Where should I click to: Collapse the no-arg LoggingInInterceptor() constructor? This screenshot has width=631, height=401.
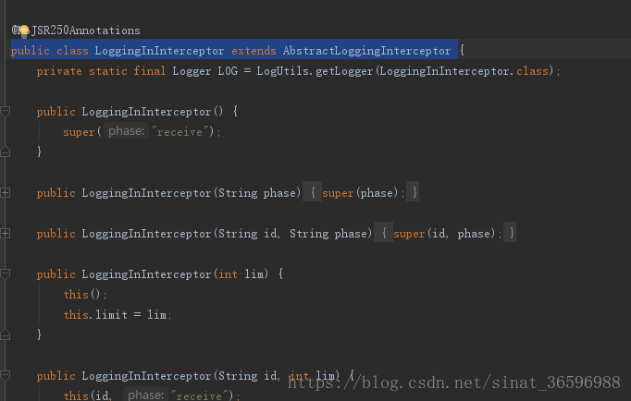pos(5,111)
